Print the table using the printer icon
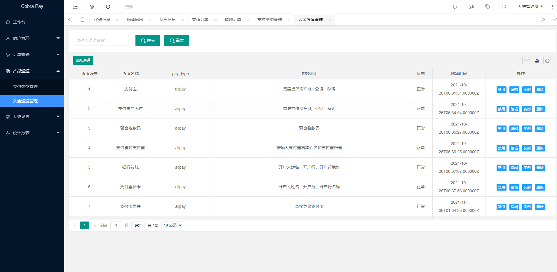 pyautogui.click(x=547, y=60)
